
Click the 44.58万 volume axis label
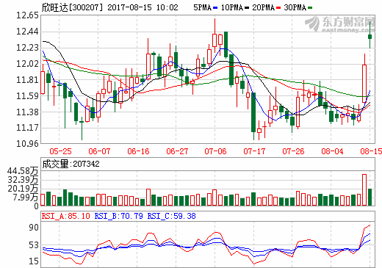coord(23,171)
